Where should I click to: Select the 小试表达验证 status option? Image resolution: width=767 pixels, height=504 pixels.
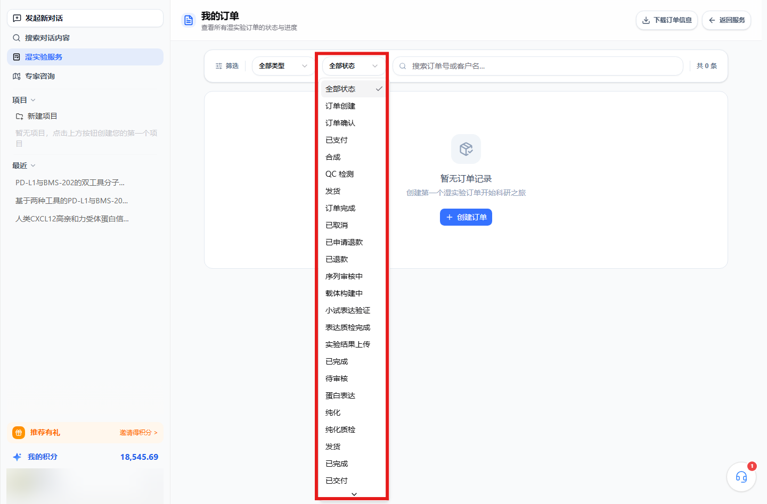coord(354,310)
